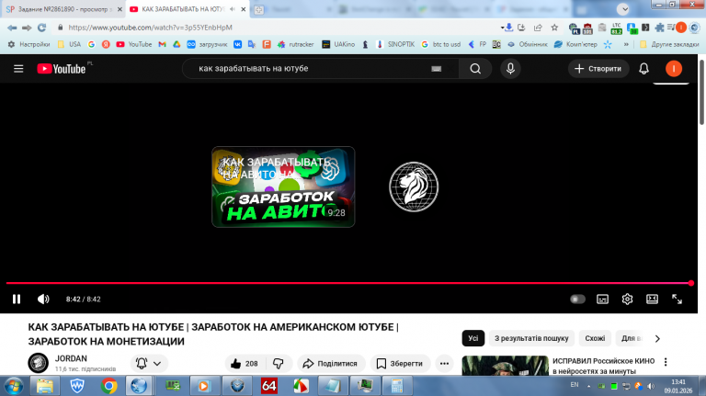Open ИСПРАВИЛ Российское КИНО video thumbnail
The width and height of the screenshot is (706, 396).
(506, 366)
